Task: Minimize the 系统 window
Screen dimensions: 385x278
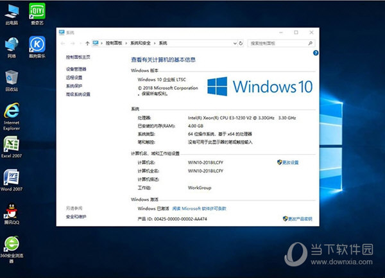Action: pyautogui.click(x=281, y=32)
